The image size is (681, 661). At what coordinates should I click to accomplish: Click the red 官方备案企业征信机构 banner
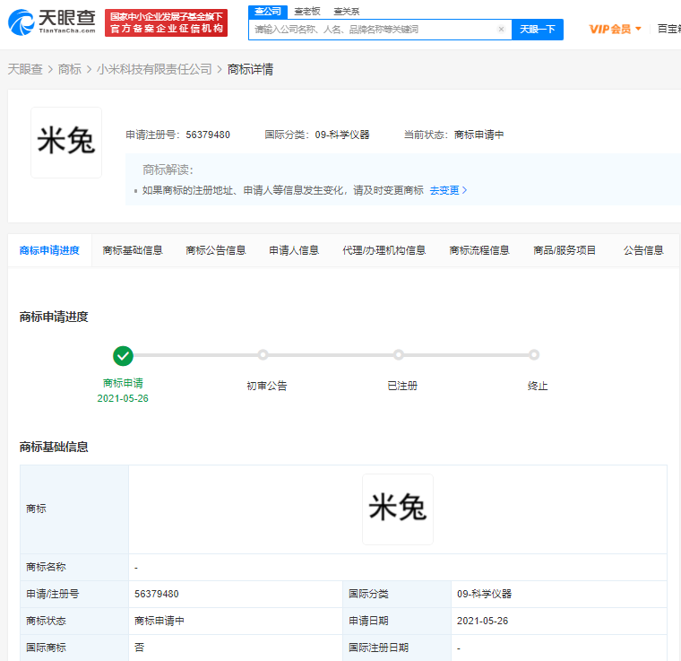pos(166,23)
